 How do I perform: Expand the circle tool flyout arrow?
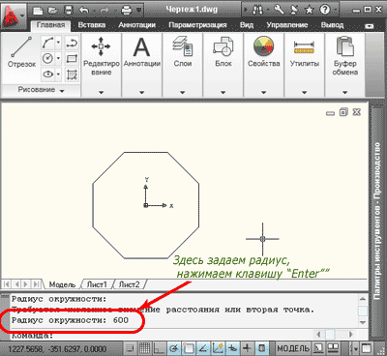point(58,58)
